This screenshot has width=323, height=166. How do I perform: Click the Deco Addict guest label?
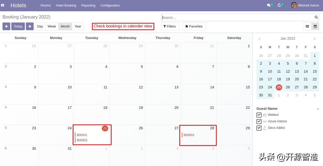click(x=277, y=128)
